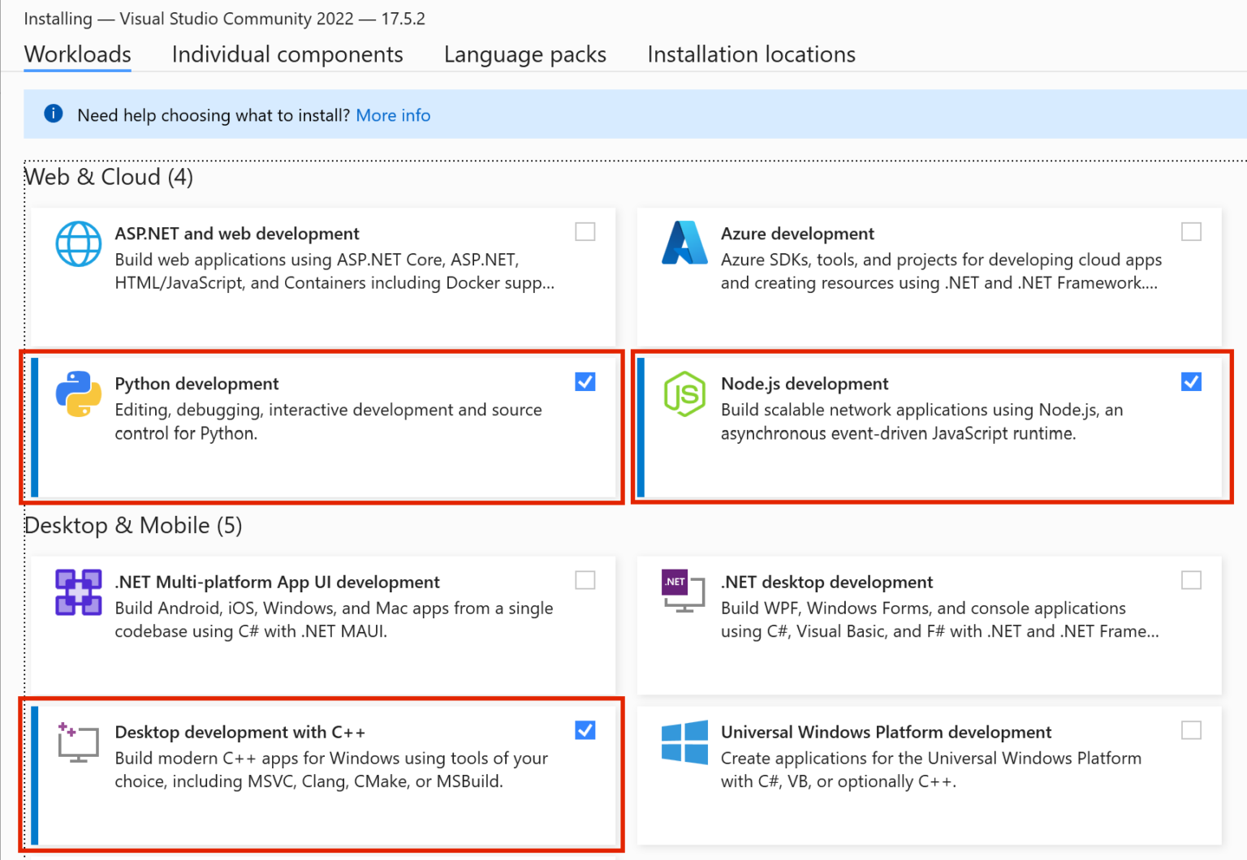This screenshot has height=860, width=1247.
Task: Uncheck the Python development workload
Action: tap(585, 382)
